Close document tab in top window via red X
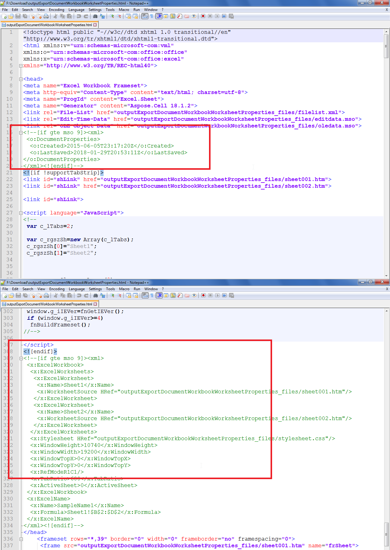Screen dimensions: 390x550 (95, 25)
